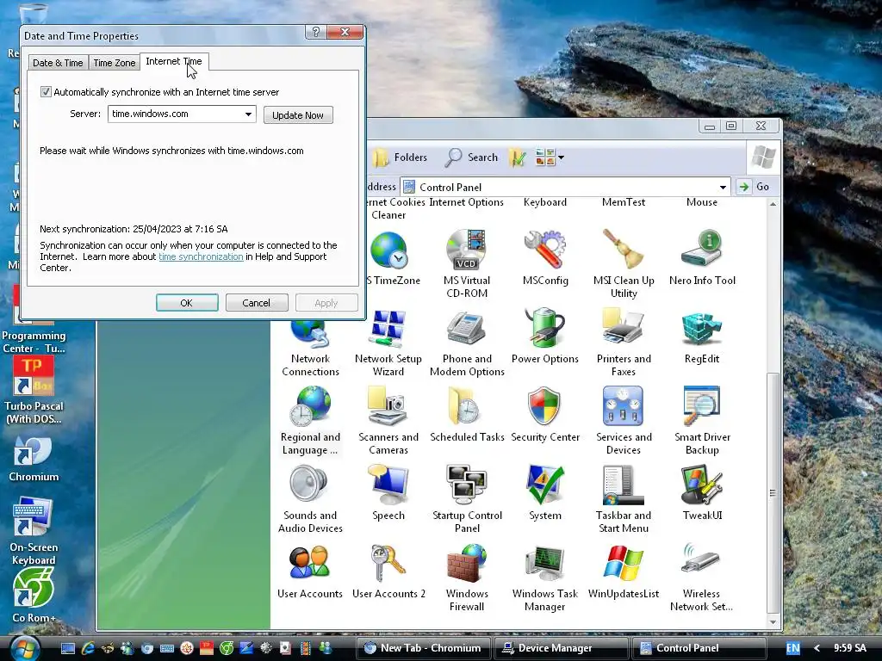Click Show Desktop in Quick Launch

[68, 648]
